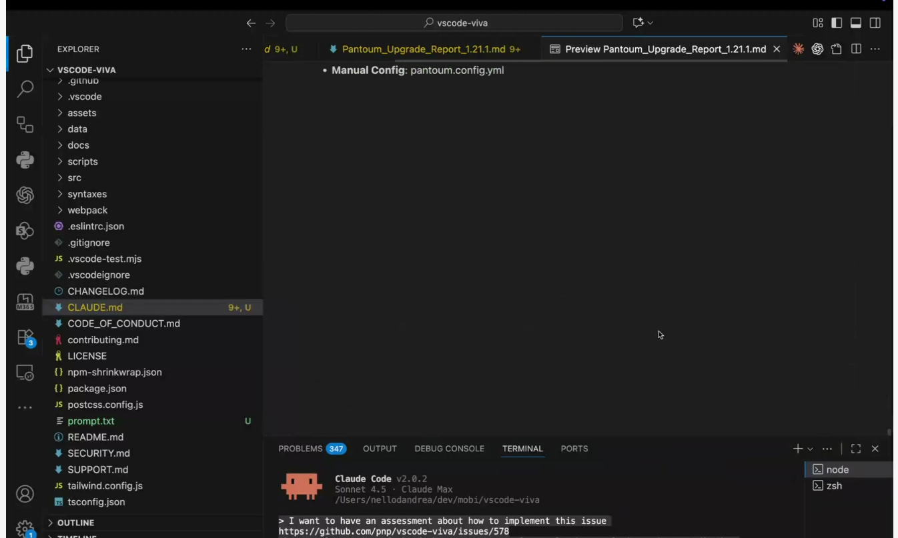Viewport: 898px width, 538px height.
Task: Toggle the bottom panel visibility
Action: (856, 23)
